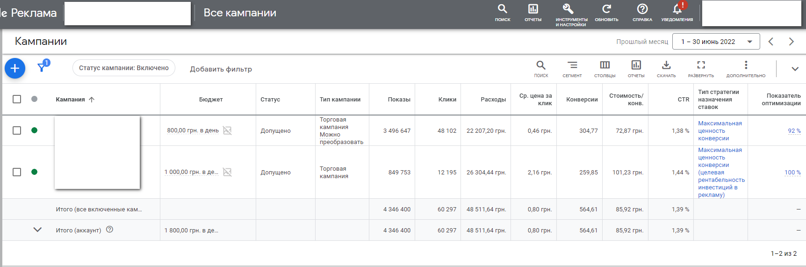
Task: Toggle the select-all checkbox in header
Action: [x=17, y=99]
